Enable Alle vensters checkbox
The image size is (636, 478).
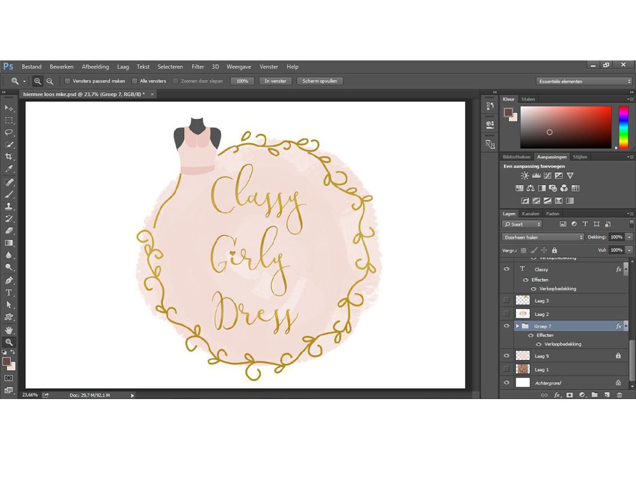tap(134, 81)
